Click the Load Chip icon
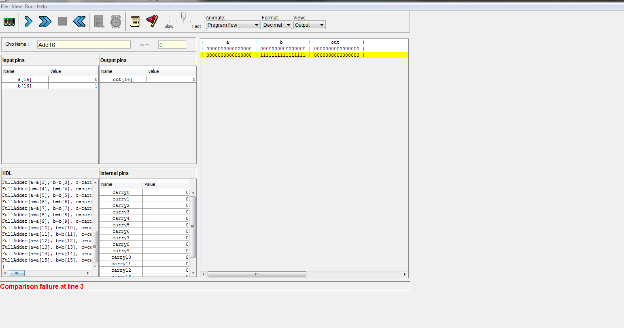 [x=9, y=21]
